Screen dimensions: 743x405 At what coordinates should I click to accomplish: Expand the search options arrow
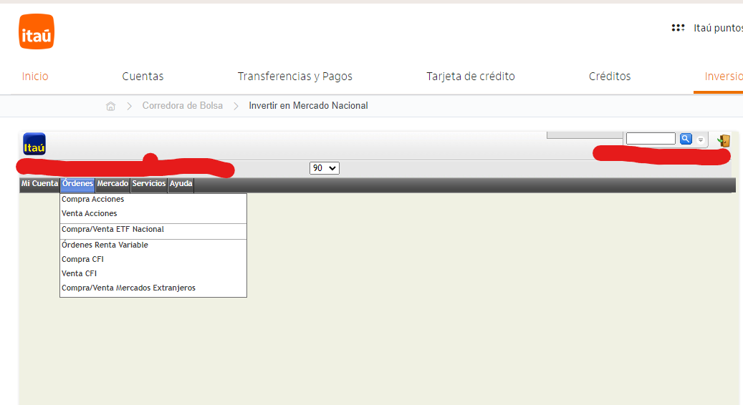click(x=701, y=140)
